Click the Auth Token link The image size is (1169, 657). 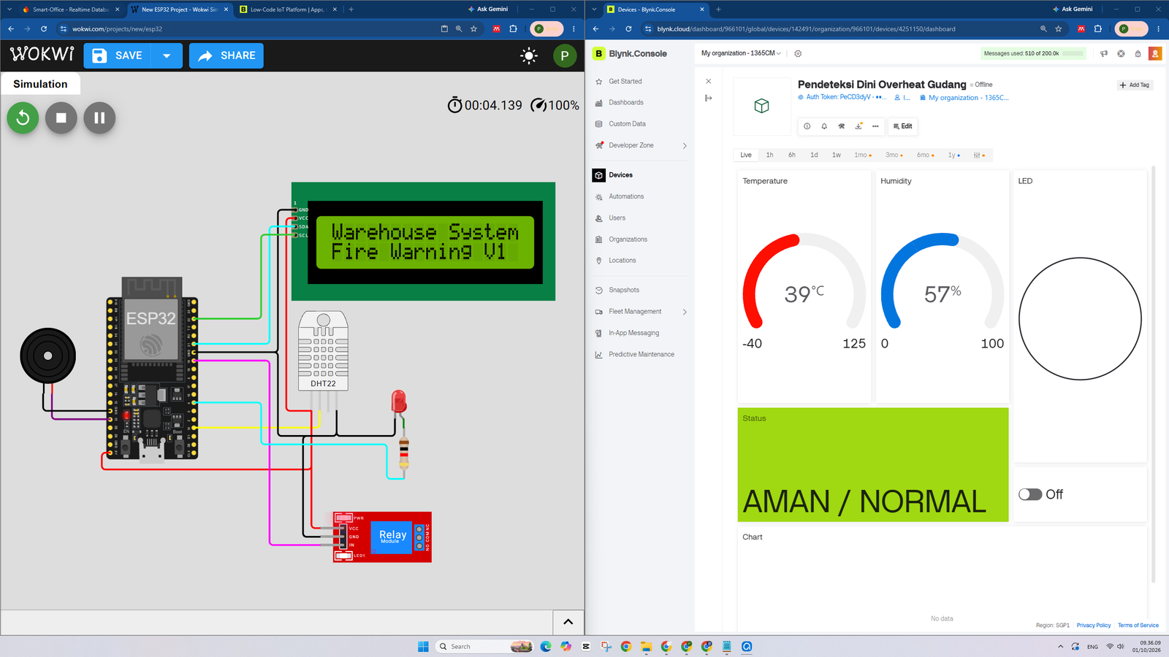click(842, 97)
